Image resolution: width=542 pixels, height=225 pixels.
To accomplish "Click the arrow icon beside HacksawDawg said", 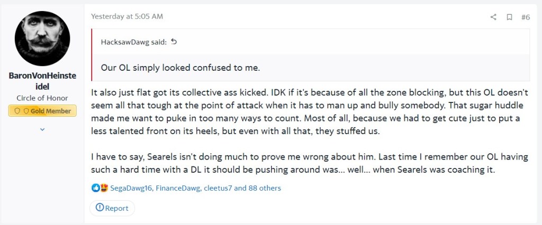I will point(174,42).
